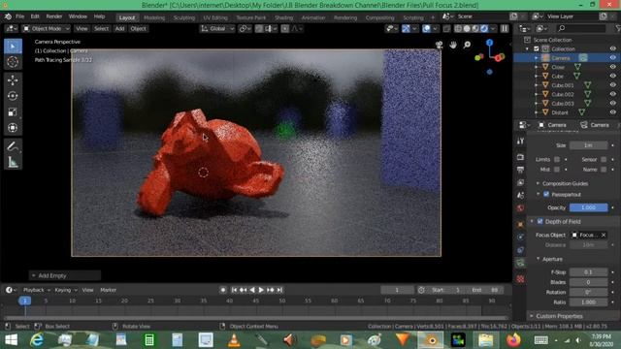
Task: Open Firefox from the taskbar
Action: pyautogui.click(x=513, y=340)
